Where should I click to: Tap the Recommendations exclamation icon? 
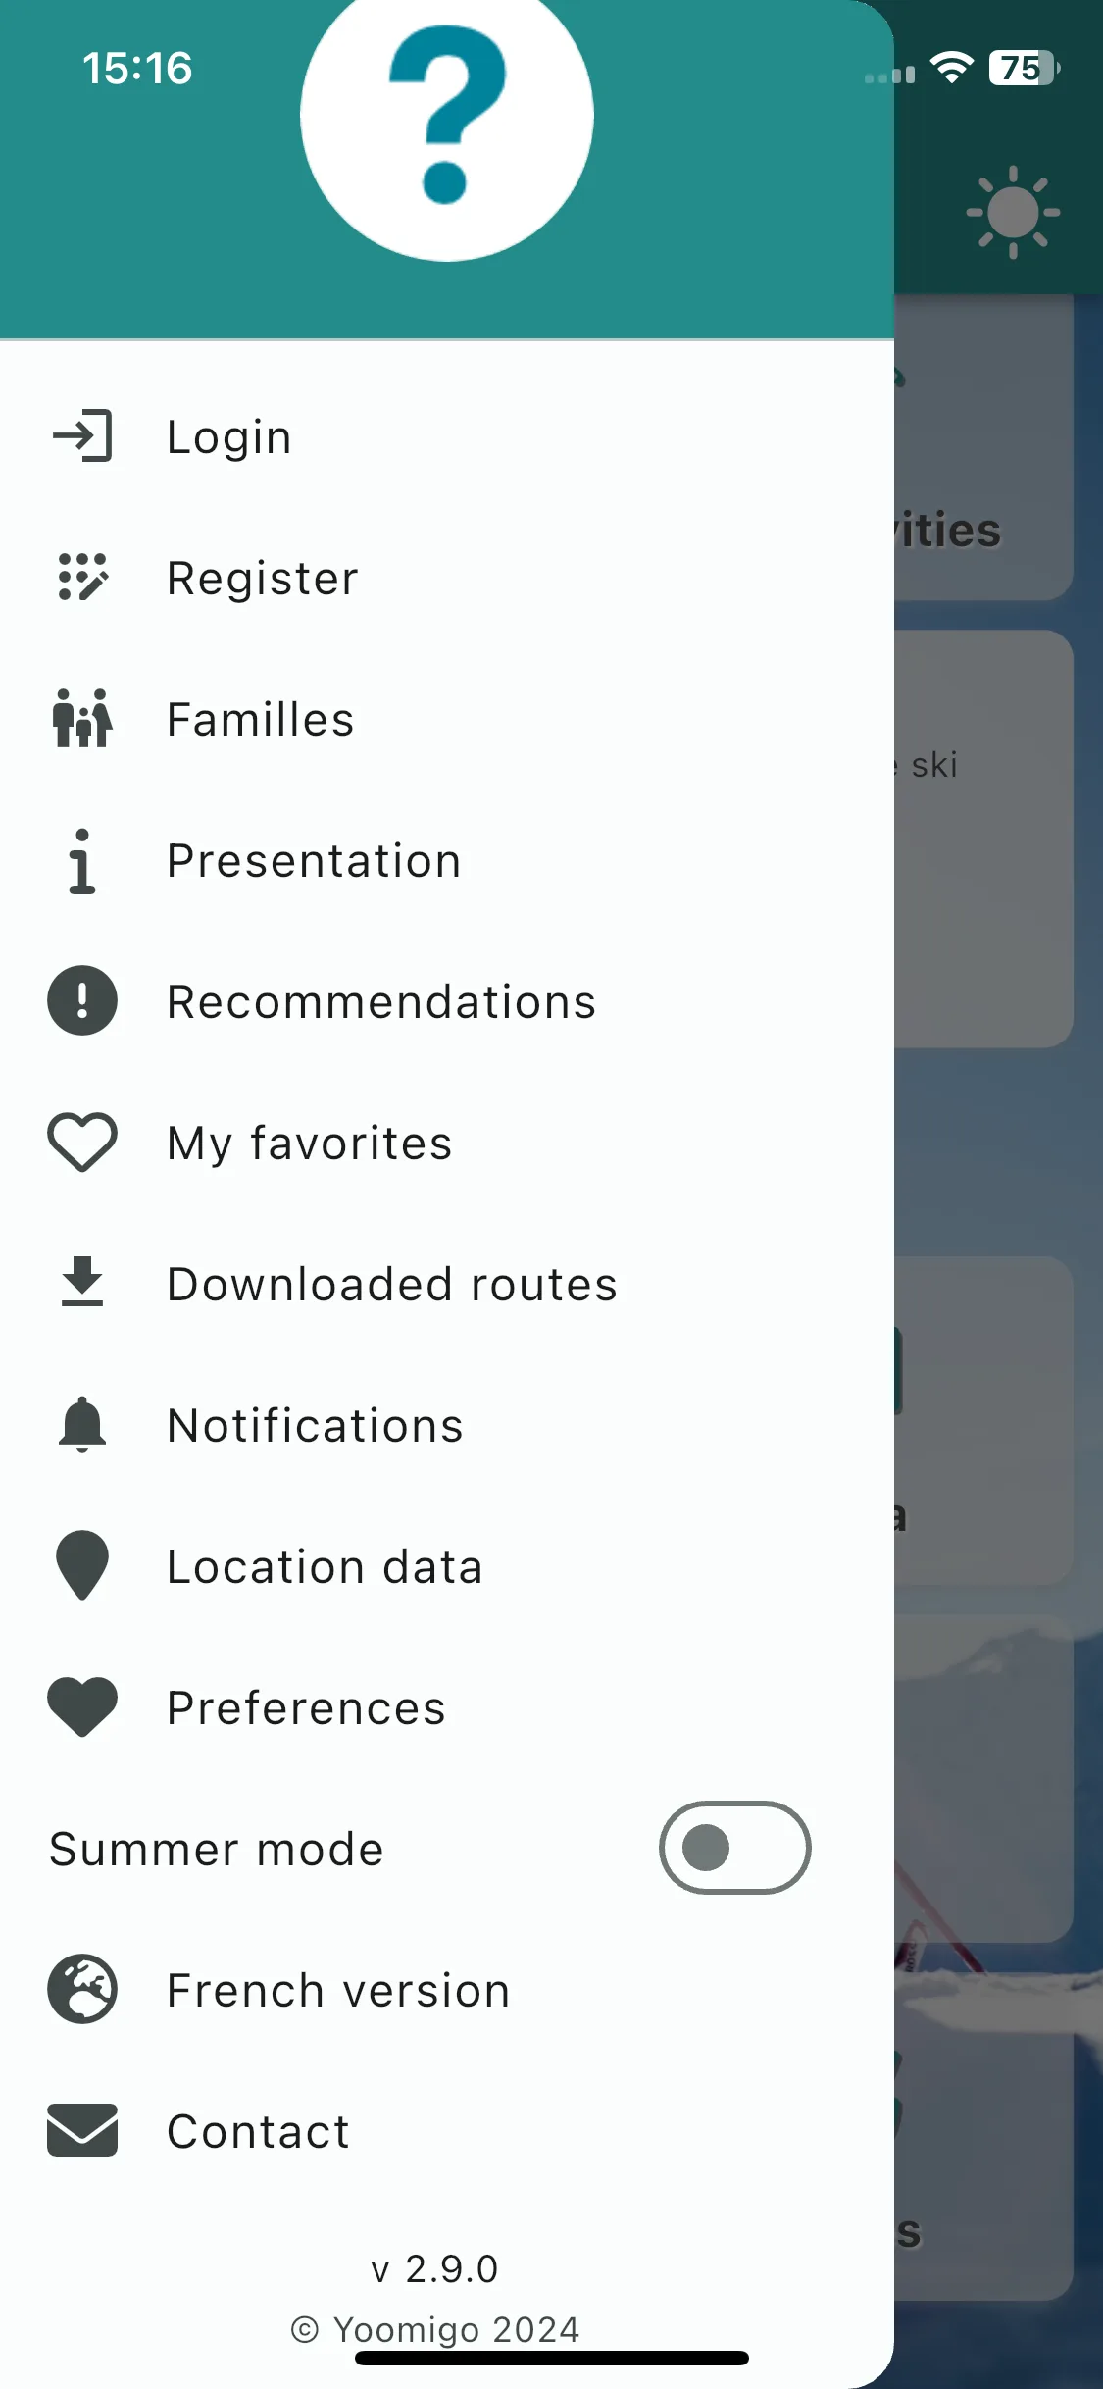82,1000
